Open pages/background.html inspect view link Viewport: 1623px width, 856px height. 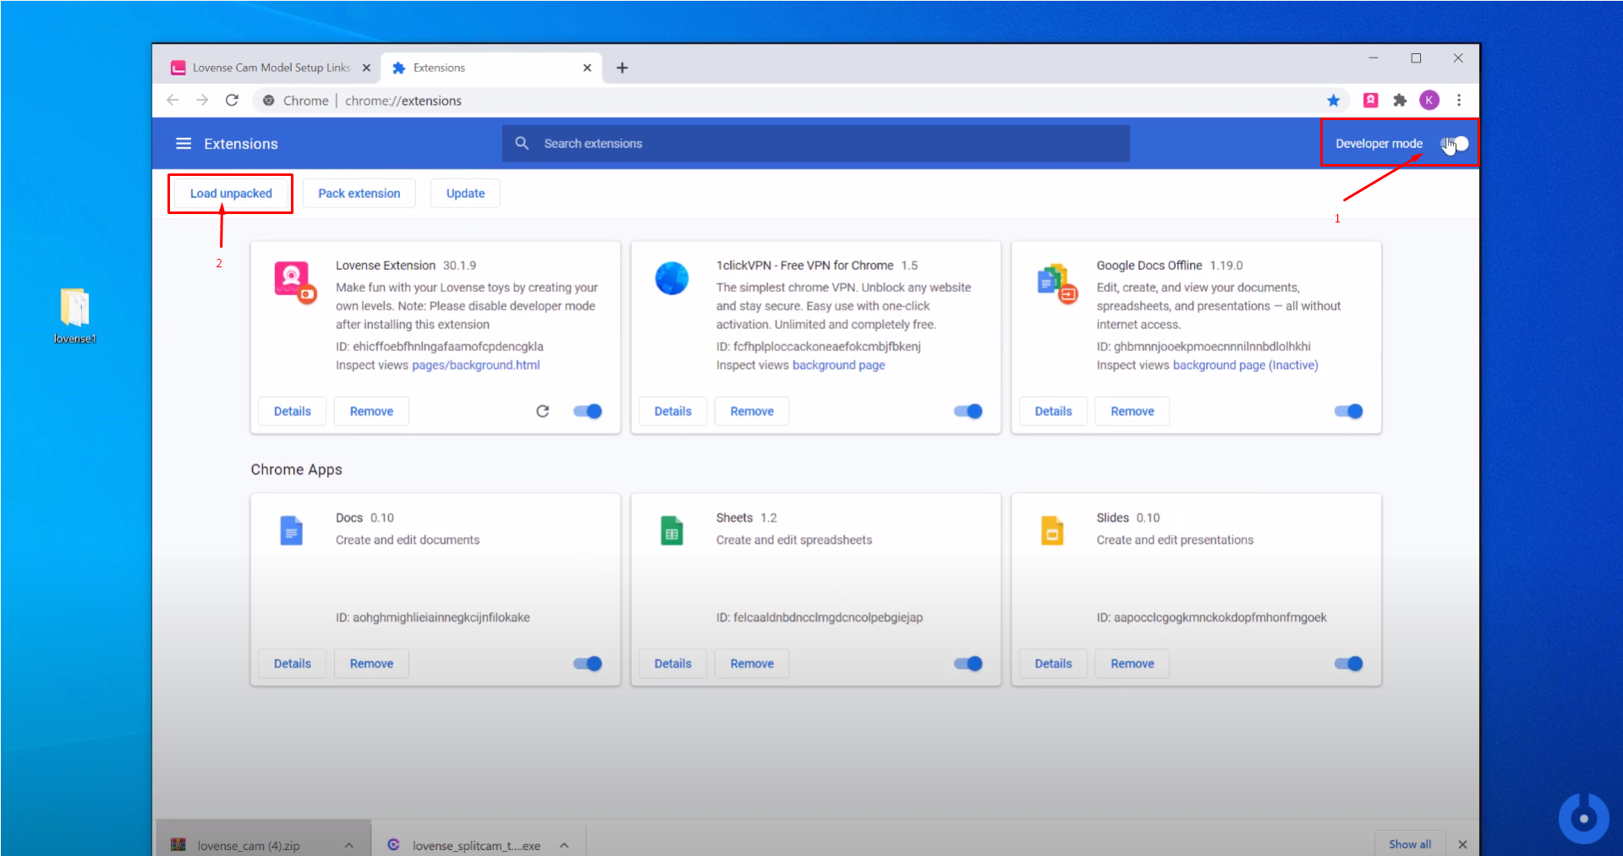click(x=475, y=365)
